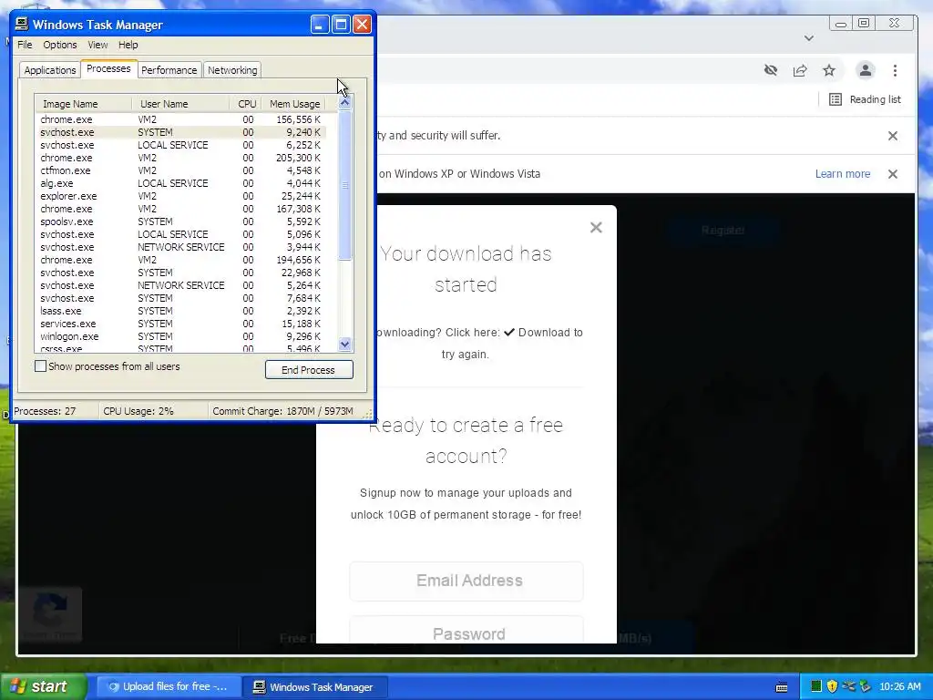
Task: Switch to the Applications tab
Action: [50, 70]
